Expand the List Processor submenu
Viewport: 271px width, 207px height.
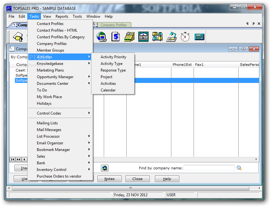[x=89, y=136]
